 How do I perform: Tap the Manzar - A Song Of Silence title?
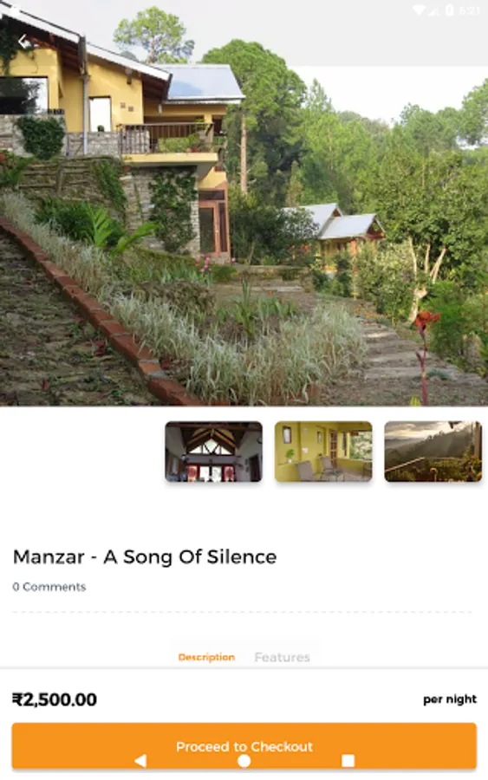145,557
